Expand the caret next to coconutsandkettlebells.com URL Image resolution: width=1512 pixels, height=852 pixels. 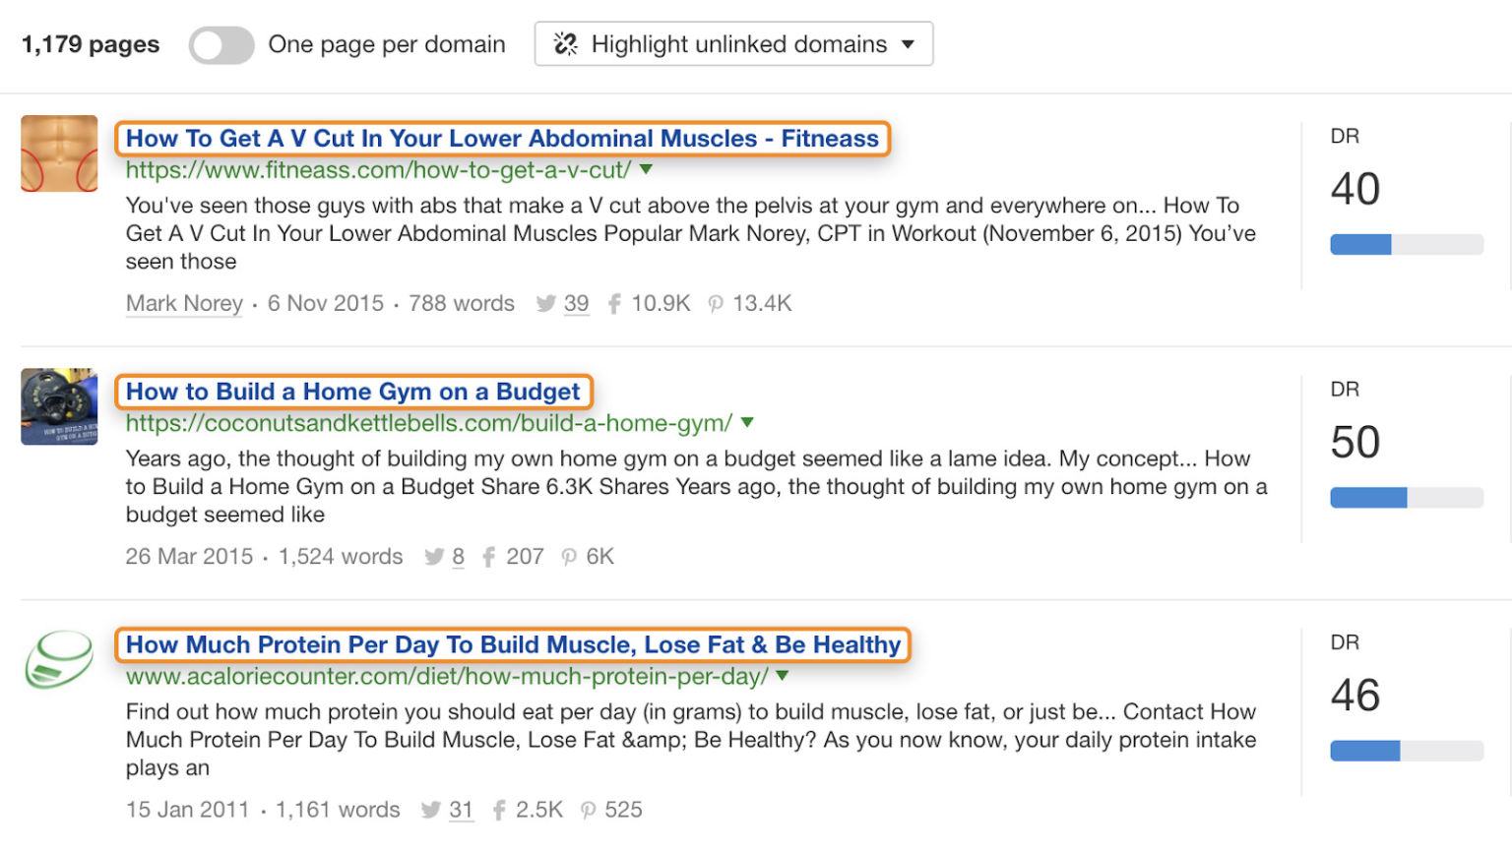point(747,423)
